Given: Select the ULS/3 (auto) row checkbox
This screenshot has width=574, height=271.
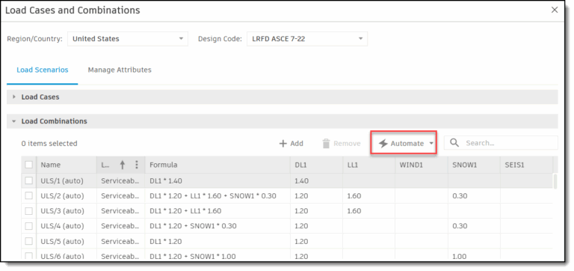Looking at the screenshot, I should pyautogui.click(x=29, y=211).
